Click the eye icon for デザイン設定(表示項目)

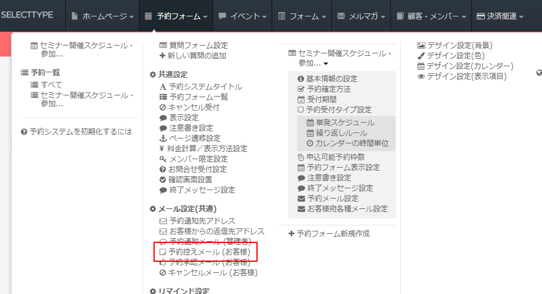(421, 77)
